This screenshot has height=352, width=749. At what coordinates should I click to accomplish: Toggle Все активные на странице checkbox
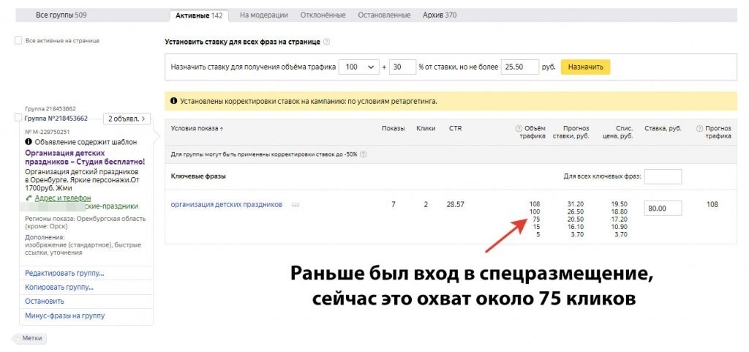point(18,40)
